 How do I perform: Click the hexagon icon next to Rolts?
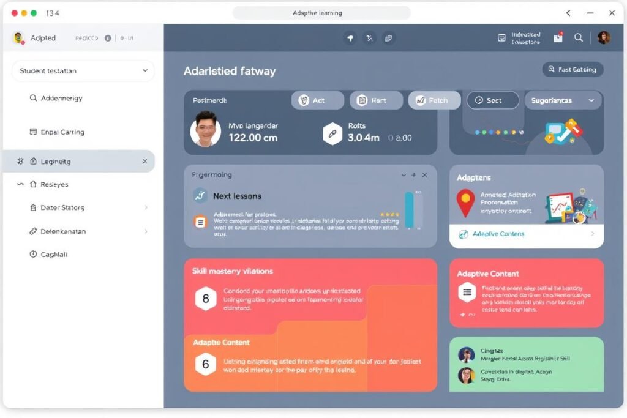[x=332, y=133]
